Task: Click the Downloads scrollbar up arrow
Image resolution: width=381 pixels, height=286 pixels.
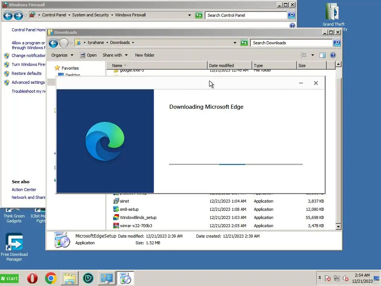Action: point(338,64)
